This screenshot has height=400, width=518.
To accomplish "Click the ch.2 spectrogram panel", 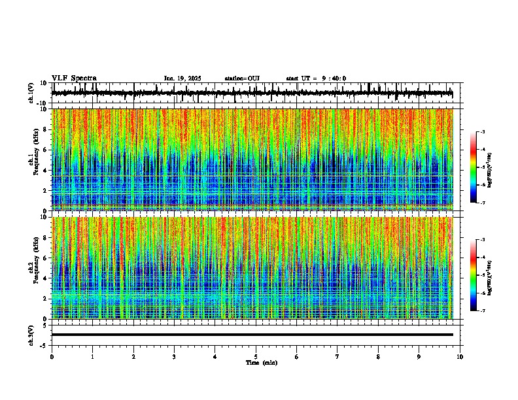I will coord(252,268).
